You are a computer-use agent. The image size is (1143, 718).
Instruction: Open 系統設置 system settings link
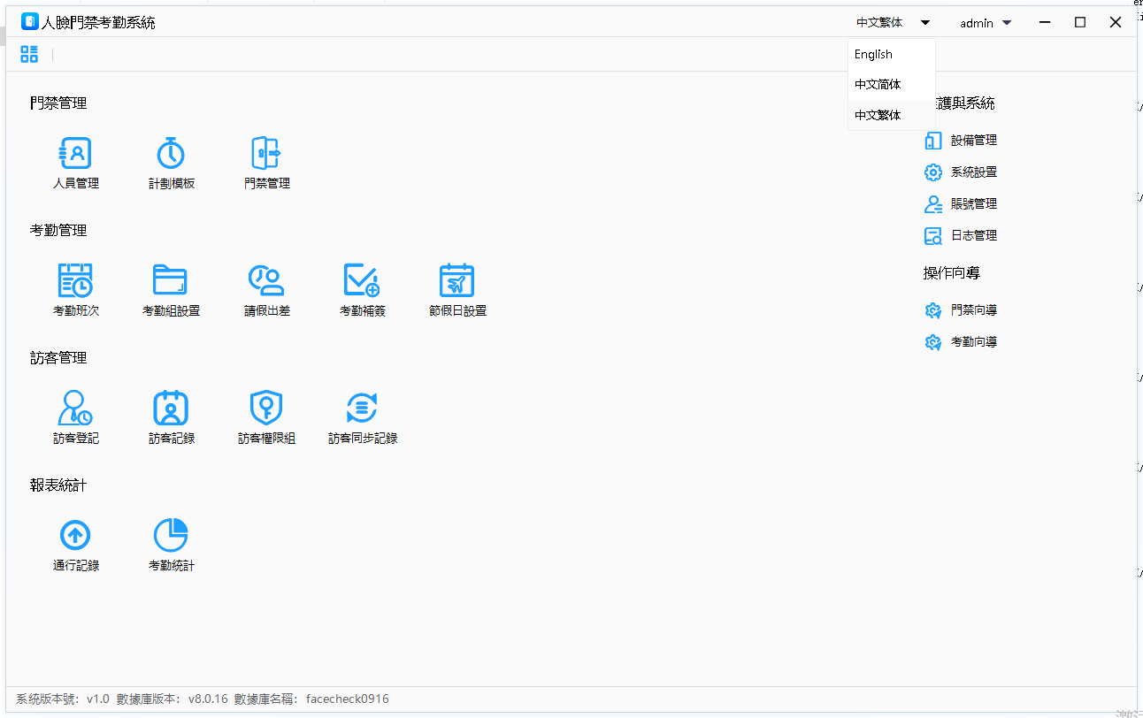tap(973, 172)
